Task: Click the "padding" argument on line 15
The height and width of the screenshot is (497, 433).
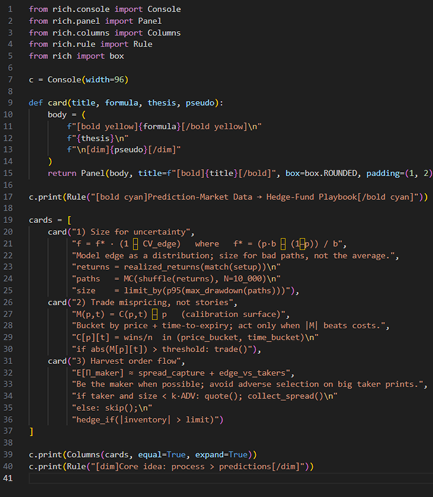Action: (x=383, y=173)
